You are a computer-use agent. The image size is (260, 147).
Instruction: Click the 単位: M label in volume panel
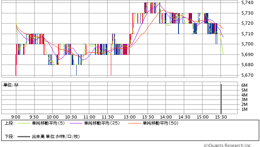11,85
